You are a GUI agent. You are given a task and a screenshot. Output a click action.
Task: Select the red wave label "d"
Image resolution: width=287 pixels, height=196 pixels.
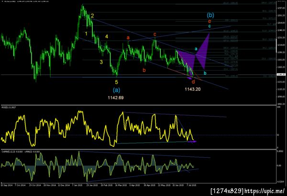click(x=193, y=82)
